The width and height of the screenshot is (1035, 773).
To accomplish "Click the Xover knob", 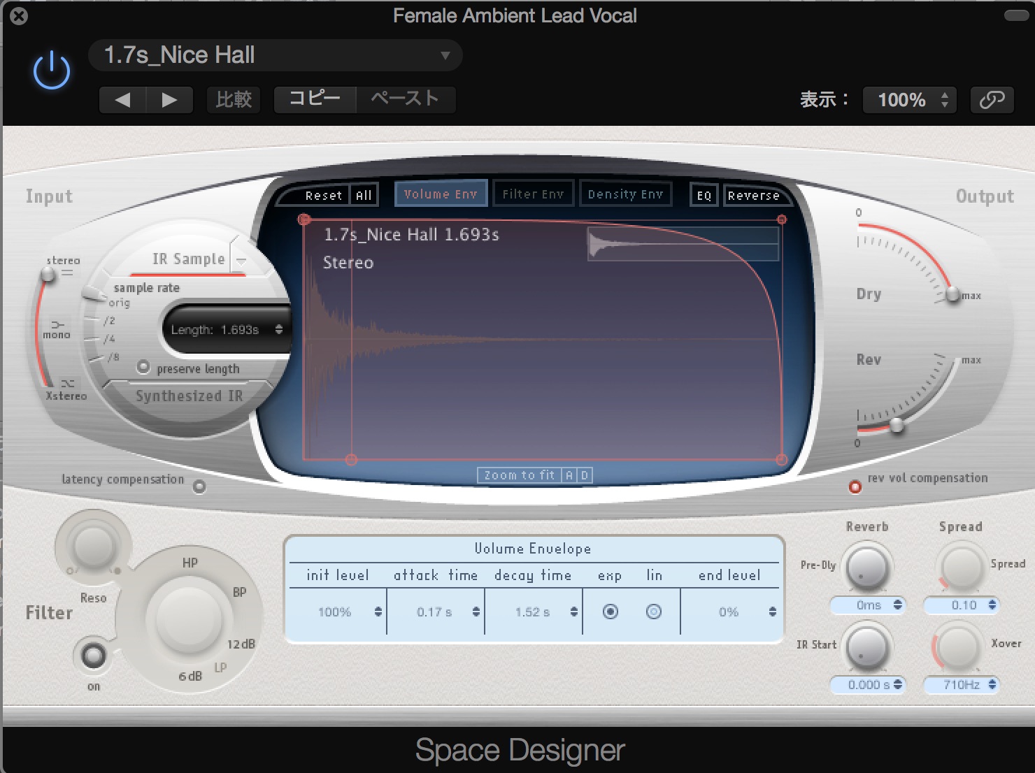I will [958, 646].
